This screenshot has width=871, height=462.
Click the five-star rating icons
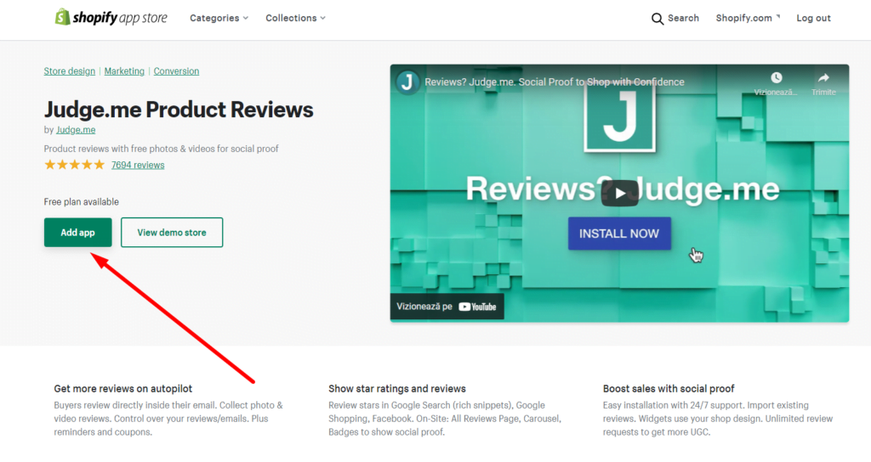75,165
